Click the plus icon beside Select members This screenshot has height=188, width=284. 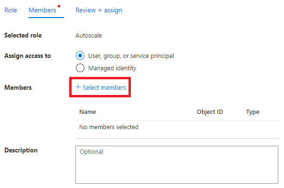point(78,87)
